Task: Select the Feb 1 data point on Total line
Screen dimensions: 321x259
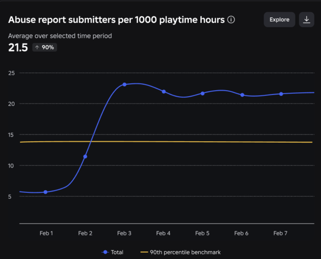Action: click(x=46, y=192)
